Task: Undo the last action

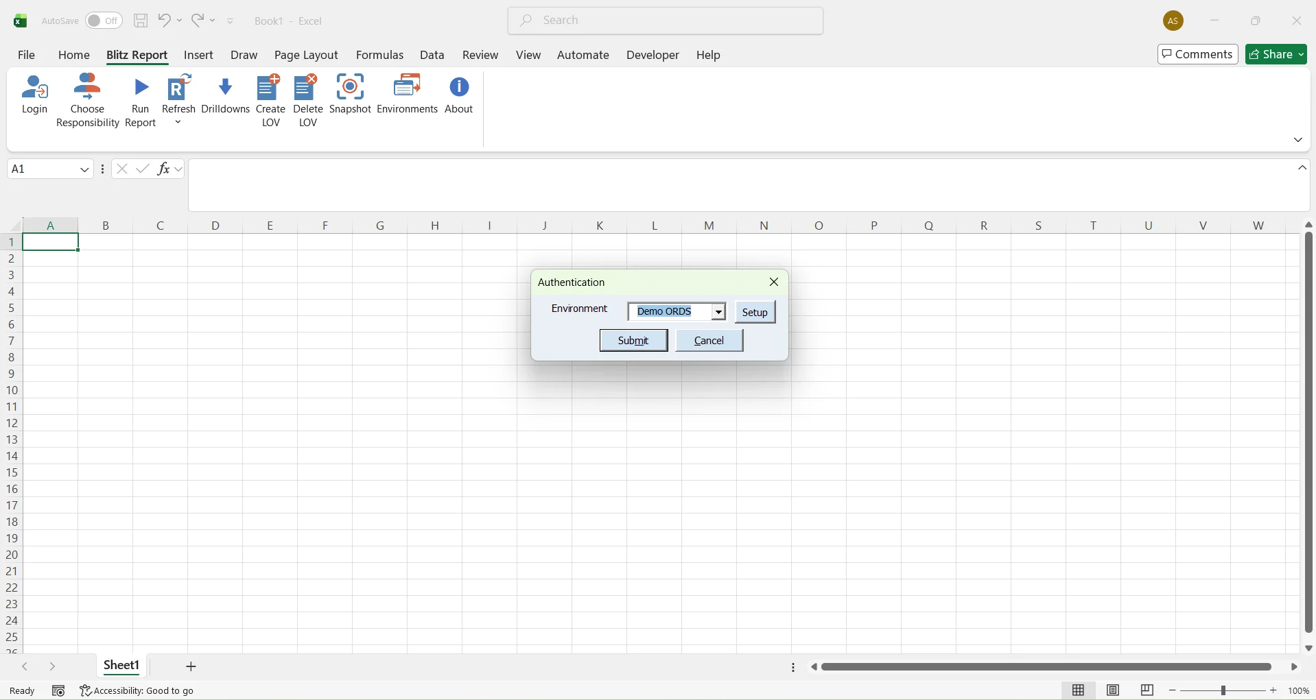Action: (x=164, y=21)
